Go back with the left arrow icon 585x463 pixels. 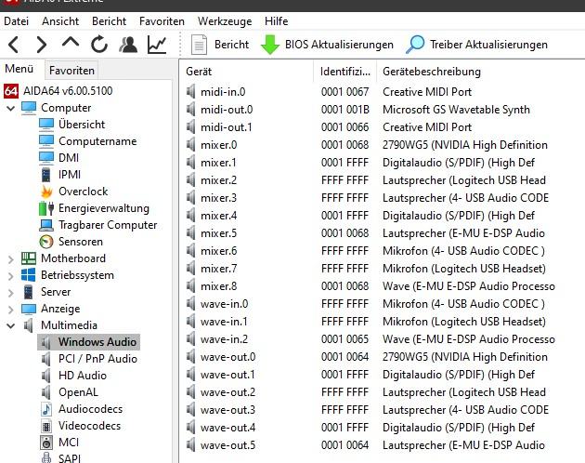(x=14, y=45)
